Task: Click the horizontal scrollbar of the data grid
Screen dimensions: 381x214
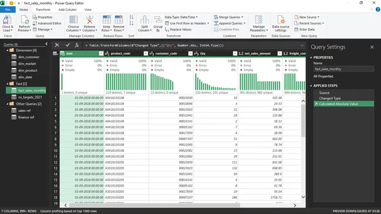Action: click(155, 205)
